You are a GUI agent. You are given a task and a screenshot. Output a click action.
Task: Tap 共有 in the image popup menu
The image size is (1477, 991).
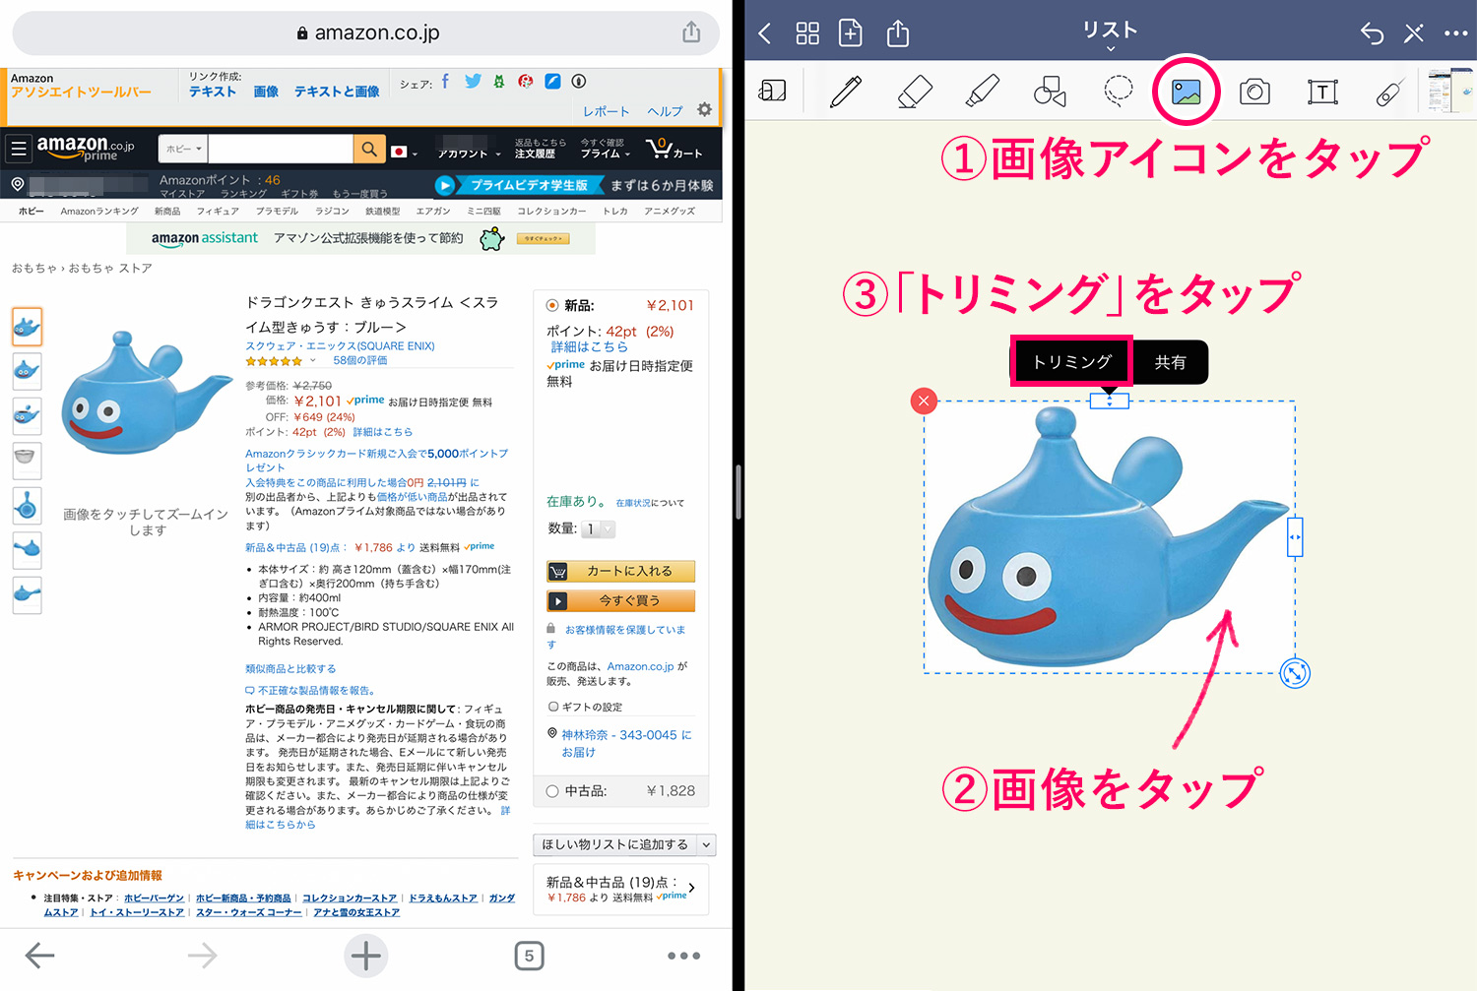(1170, 362)
